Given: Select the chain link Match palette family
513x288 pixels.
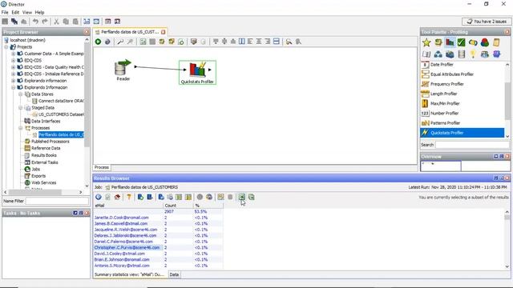Looking at the screenshot, I should [473, 42].
